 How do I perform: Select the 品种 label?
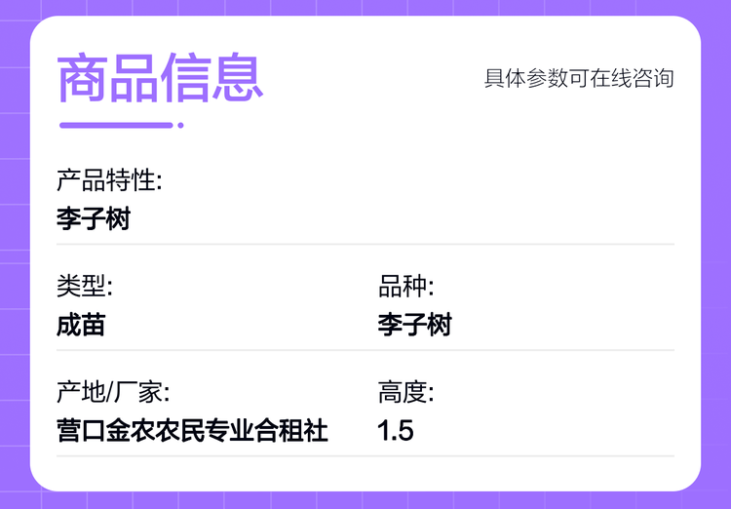[405, 287]
